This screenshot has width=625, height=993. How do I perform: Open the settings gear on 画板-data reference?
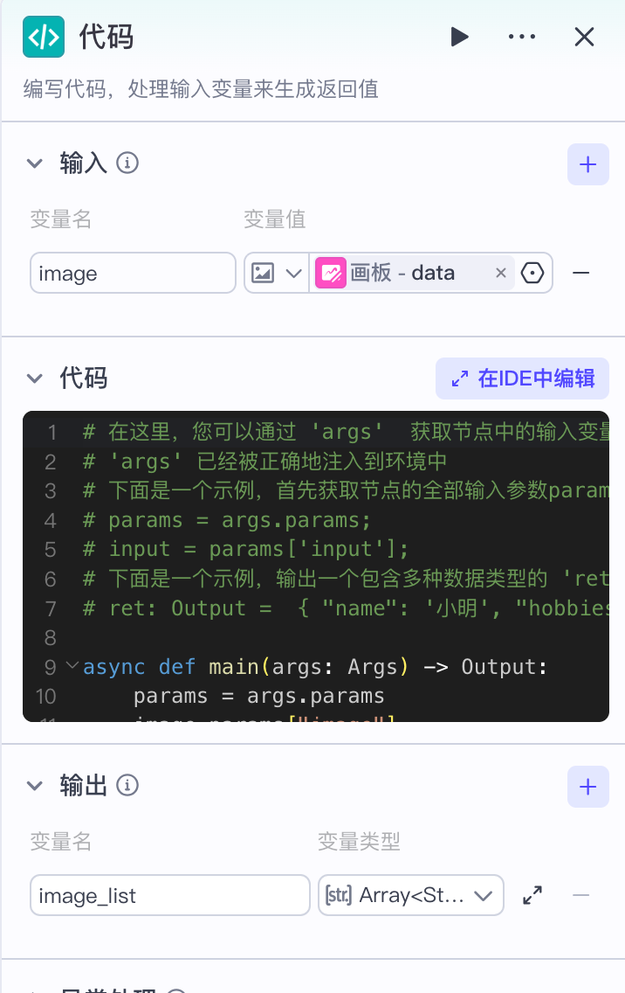click(x=530, y=273)
